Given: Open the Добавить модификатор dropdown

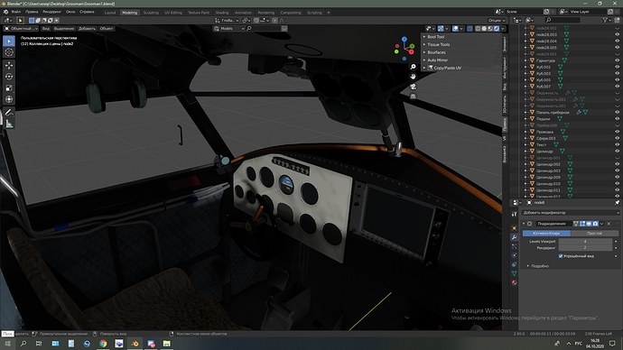Looking at the screenshot, I should (x=571, y=213).
